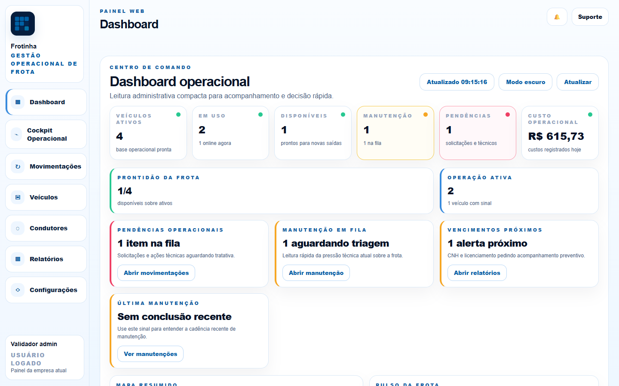Click the Suporte button
This screenshot has height=386, width=619.
coord(590,17)
